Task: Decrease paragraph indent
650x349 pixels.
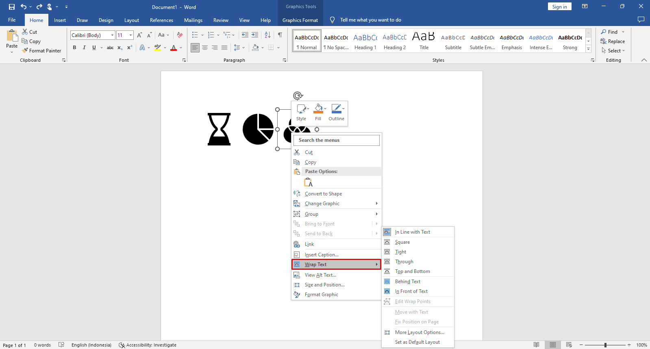Action: coord(245,35)
